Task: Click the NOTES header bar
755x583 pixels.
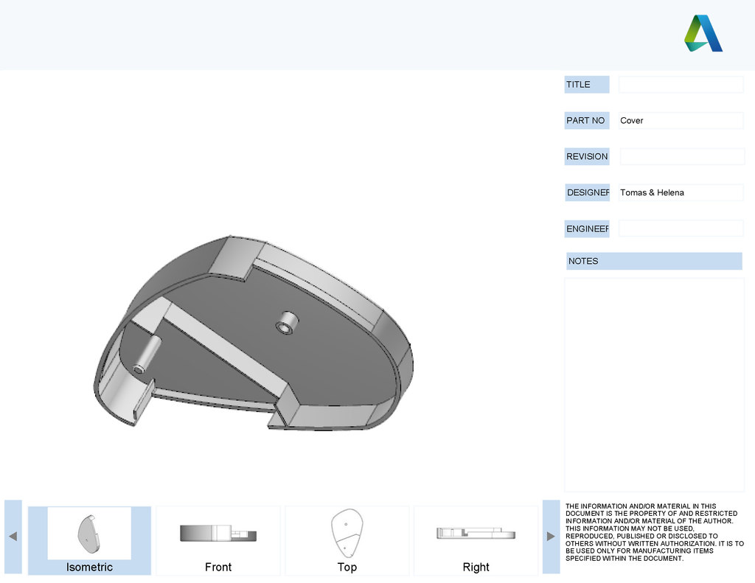Action: point(654,262)
